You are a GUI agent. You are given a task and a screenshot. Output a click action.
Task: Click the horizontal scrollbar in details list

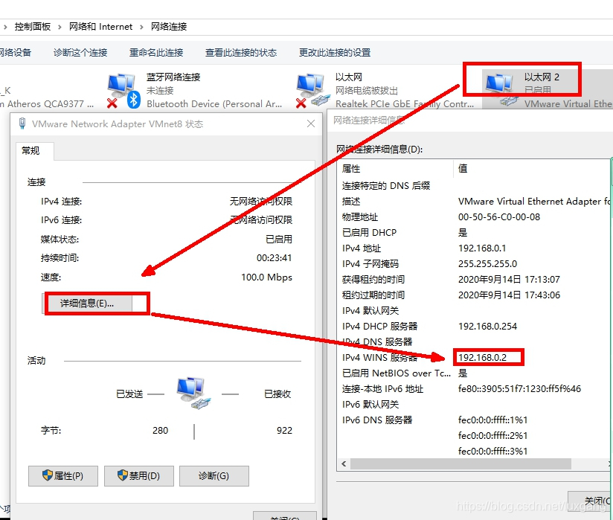[460, 464]
